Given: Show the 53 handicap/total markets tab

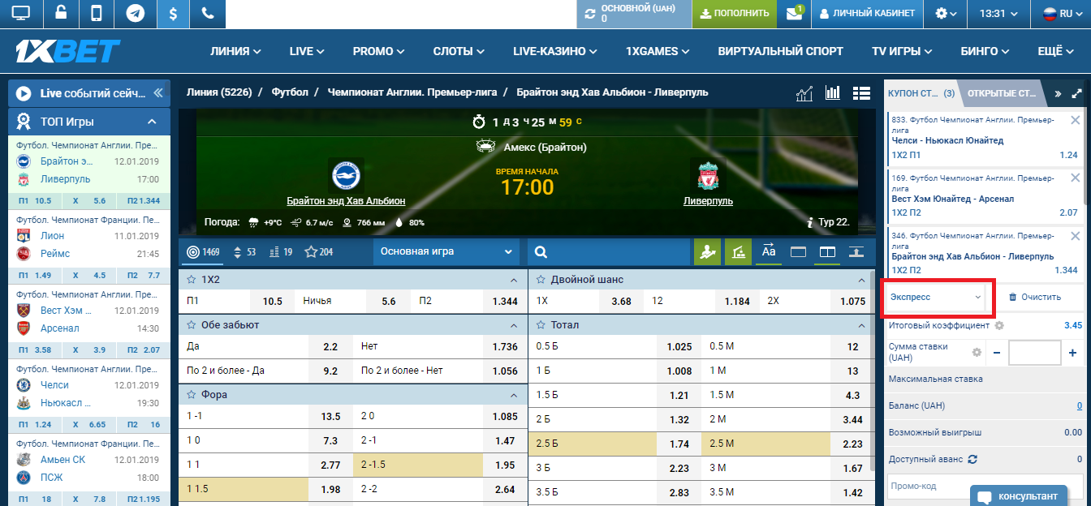Looking at the screenshot, I should point(244,252).
